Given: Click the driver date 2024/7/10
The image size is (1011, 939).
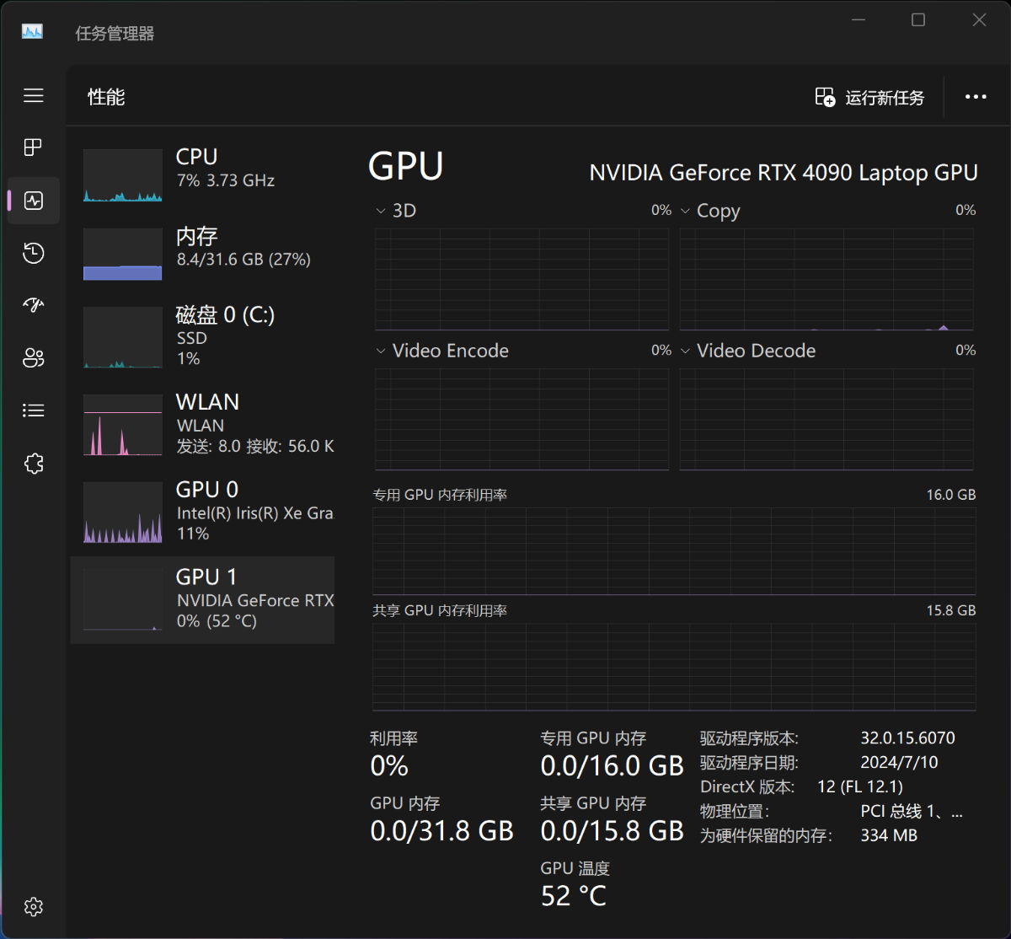Looking at the screenshot, I should pos(899,762).
